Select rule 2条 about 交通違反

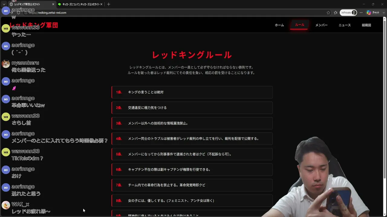[x=192, y=108]
